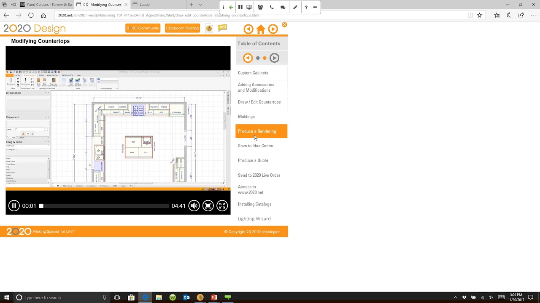
Task: Open Outlook from taskbar
Action: tap(186, 298)
